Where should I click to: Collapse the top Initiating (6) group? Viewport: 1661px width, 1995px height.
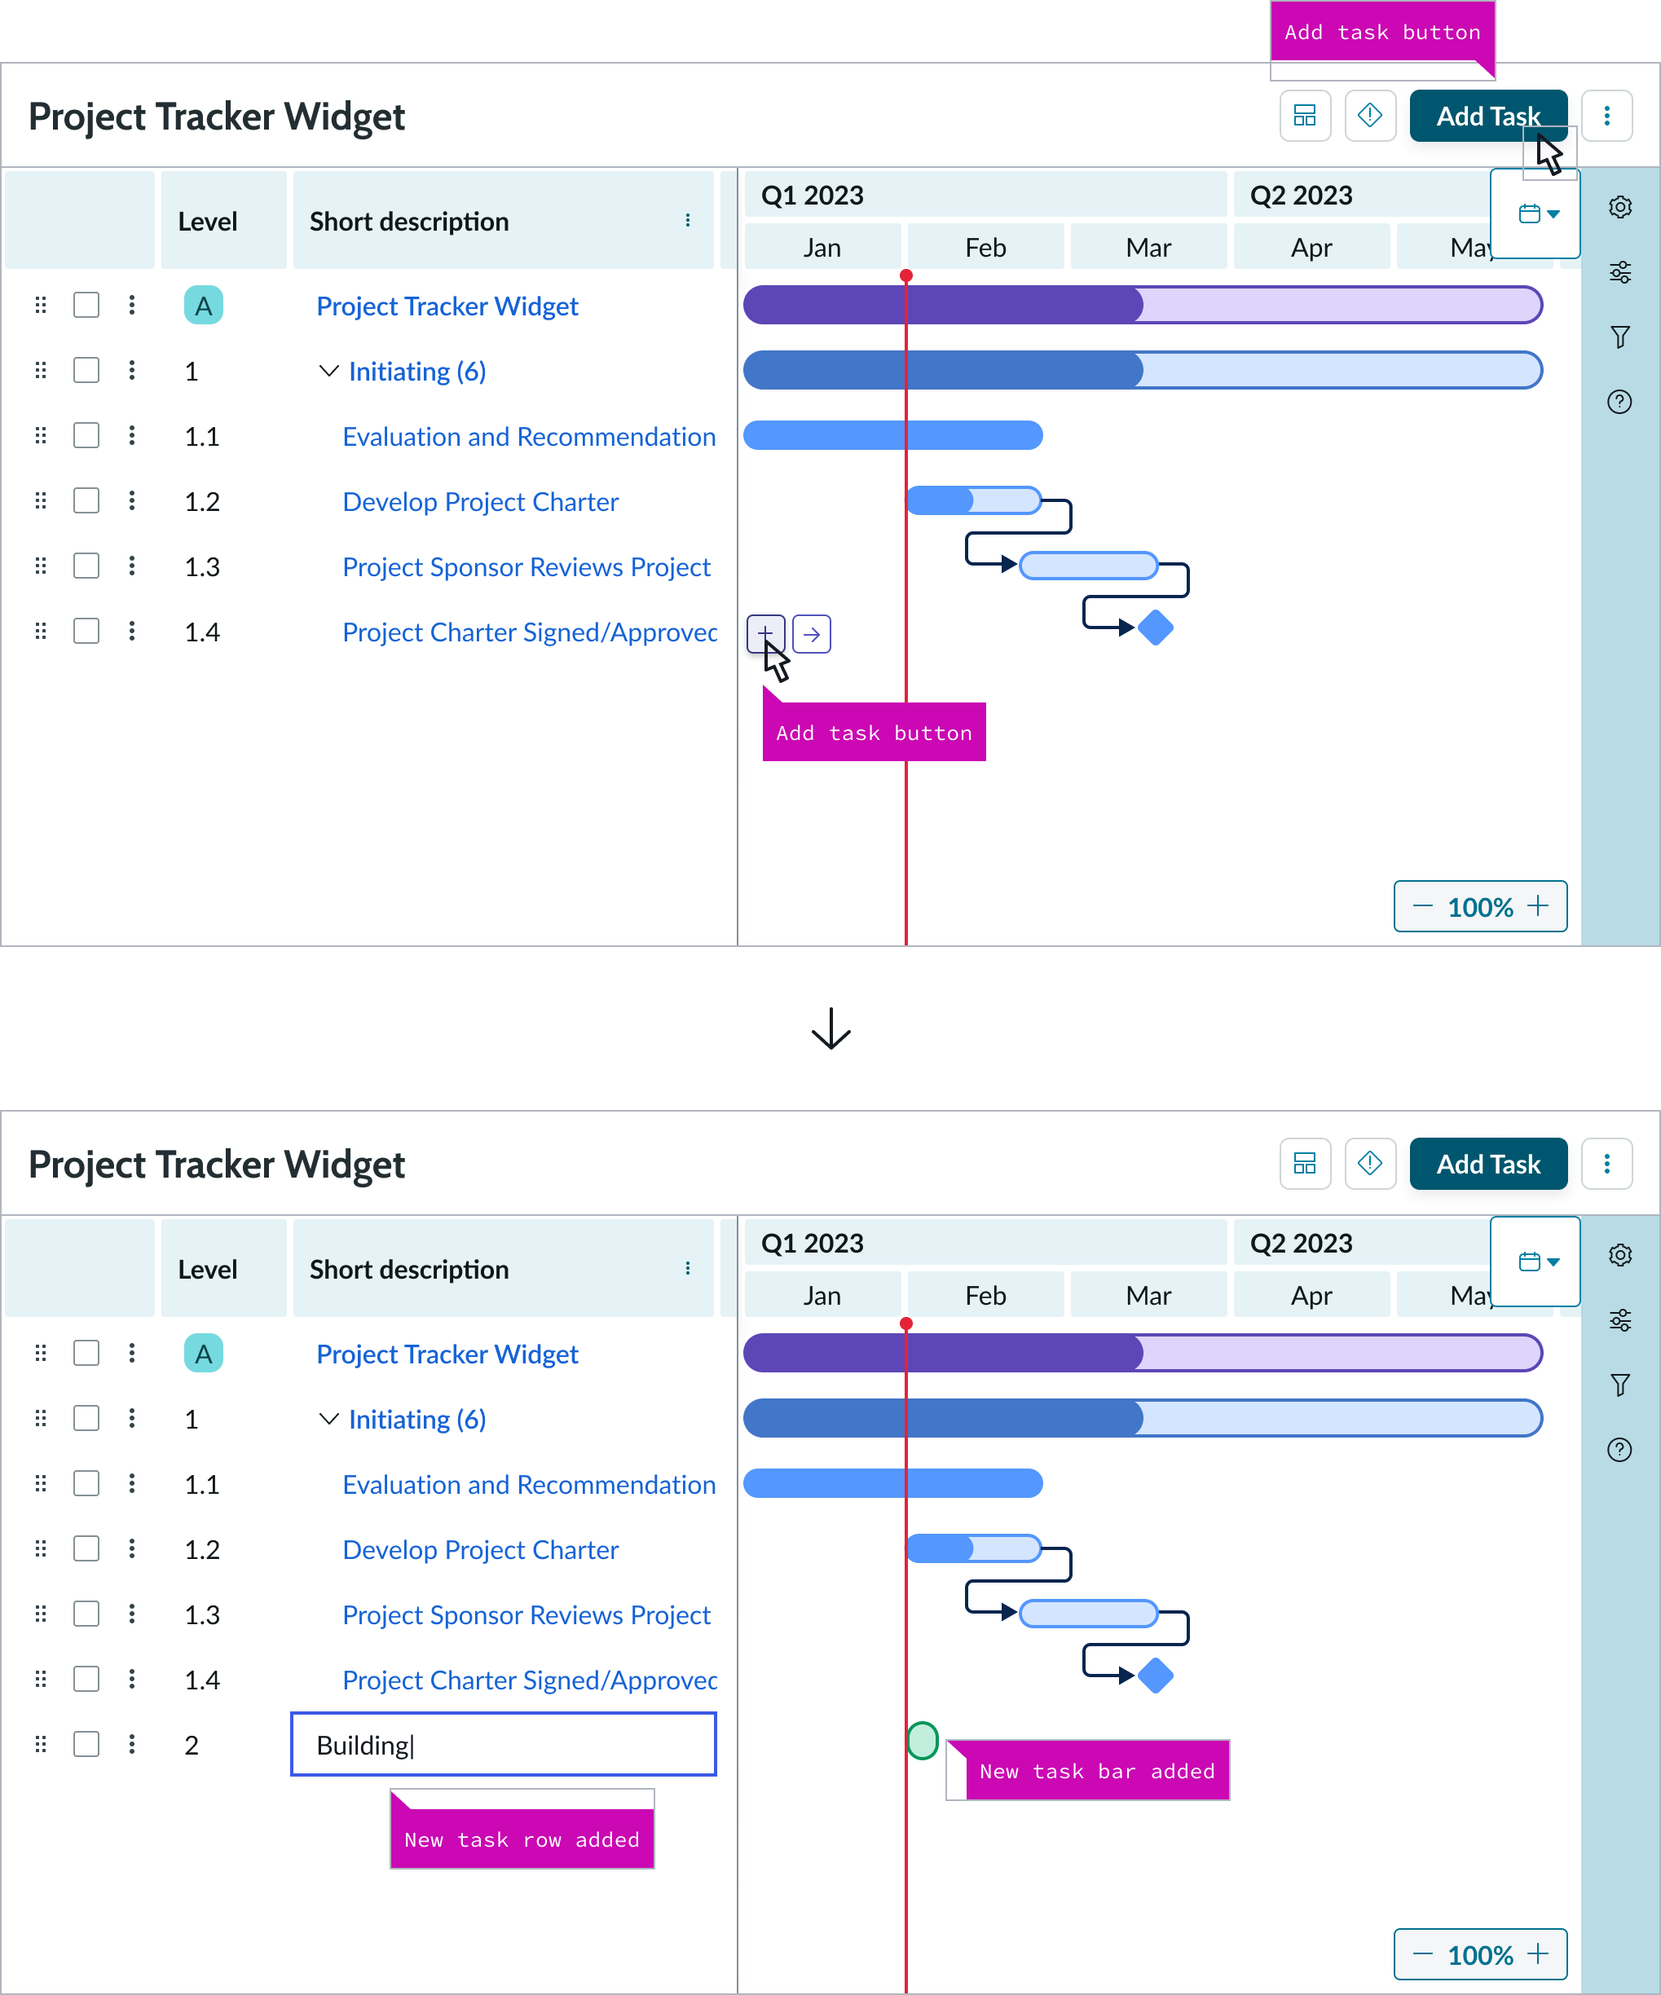click(x=328, y=371)
